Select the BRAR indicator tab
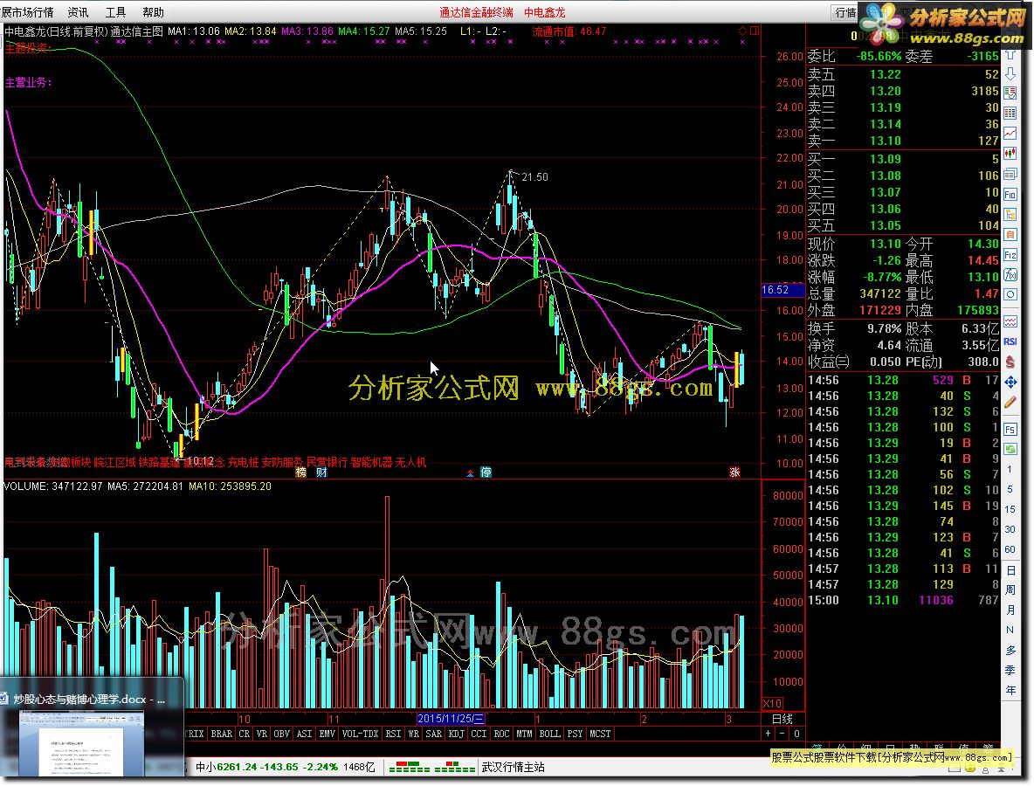 (x=222, y=734)
